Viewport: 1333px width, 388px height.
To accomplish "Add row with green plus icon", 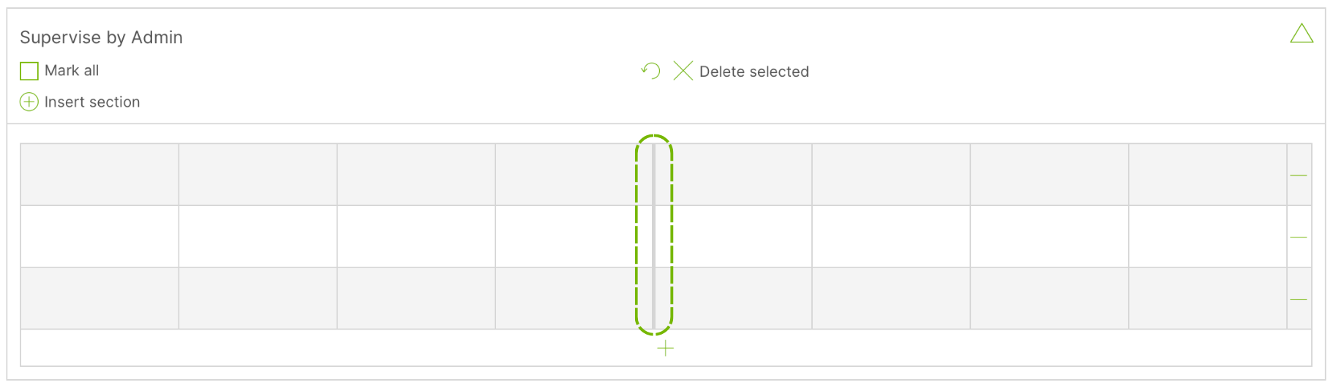I will coord(666,349).
